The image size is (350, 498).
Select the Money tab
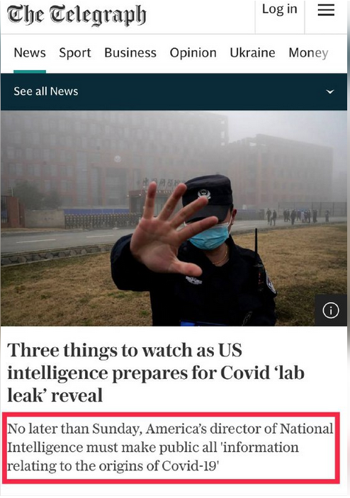tap(308, 52)
